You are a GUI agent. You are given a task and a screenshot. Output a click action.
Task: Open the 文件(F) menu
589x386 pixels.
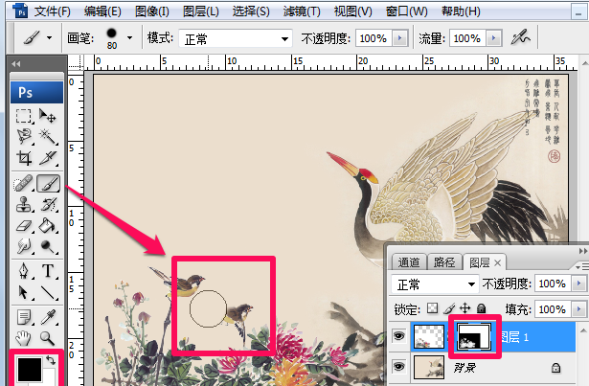[x=53, y=11]
